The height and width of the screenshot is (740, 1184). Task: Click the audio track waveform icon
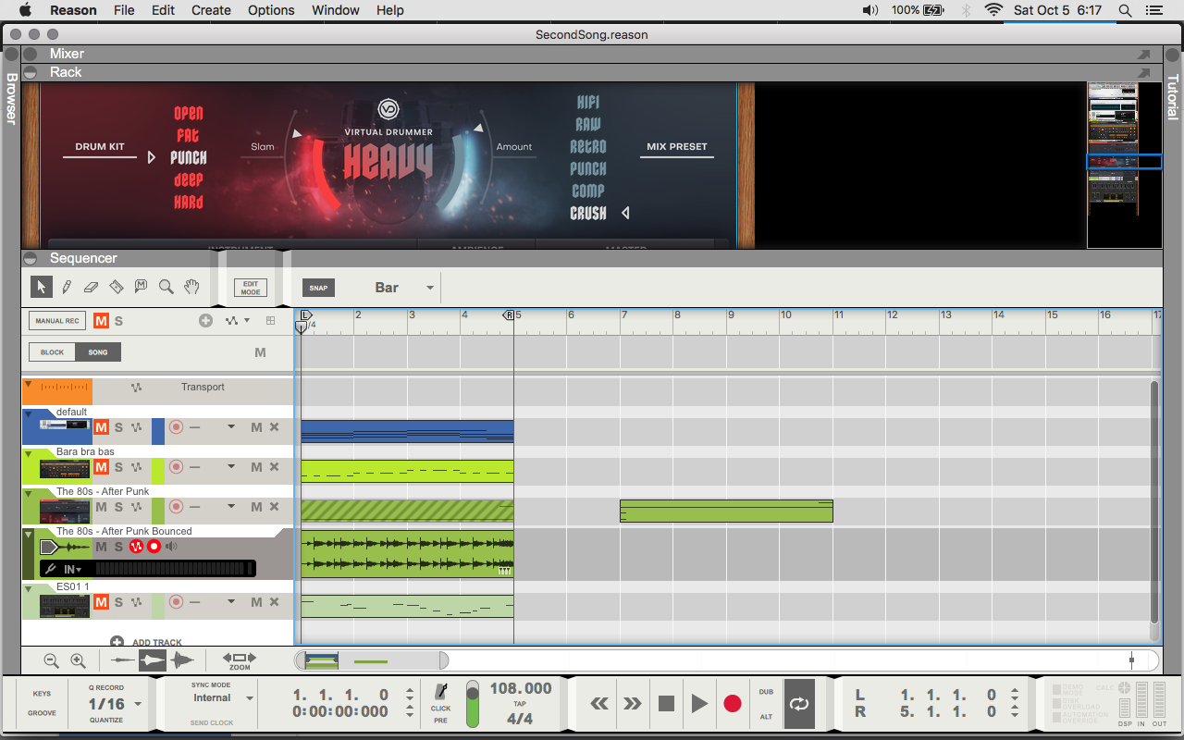65,547
